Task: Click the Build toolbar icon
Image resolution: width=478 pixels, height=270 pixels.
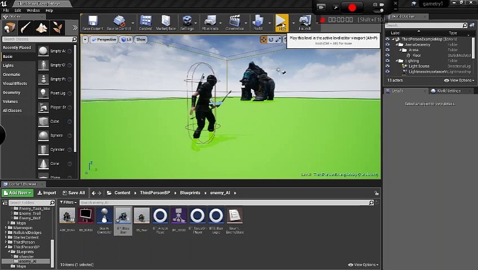Action: (258, 22)
